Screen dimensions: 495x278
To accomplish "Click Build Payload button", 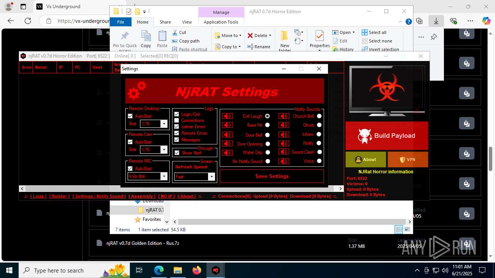I will click(387, 136).
